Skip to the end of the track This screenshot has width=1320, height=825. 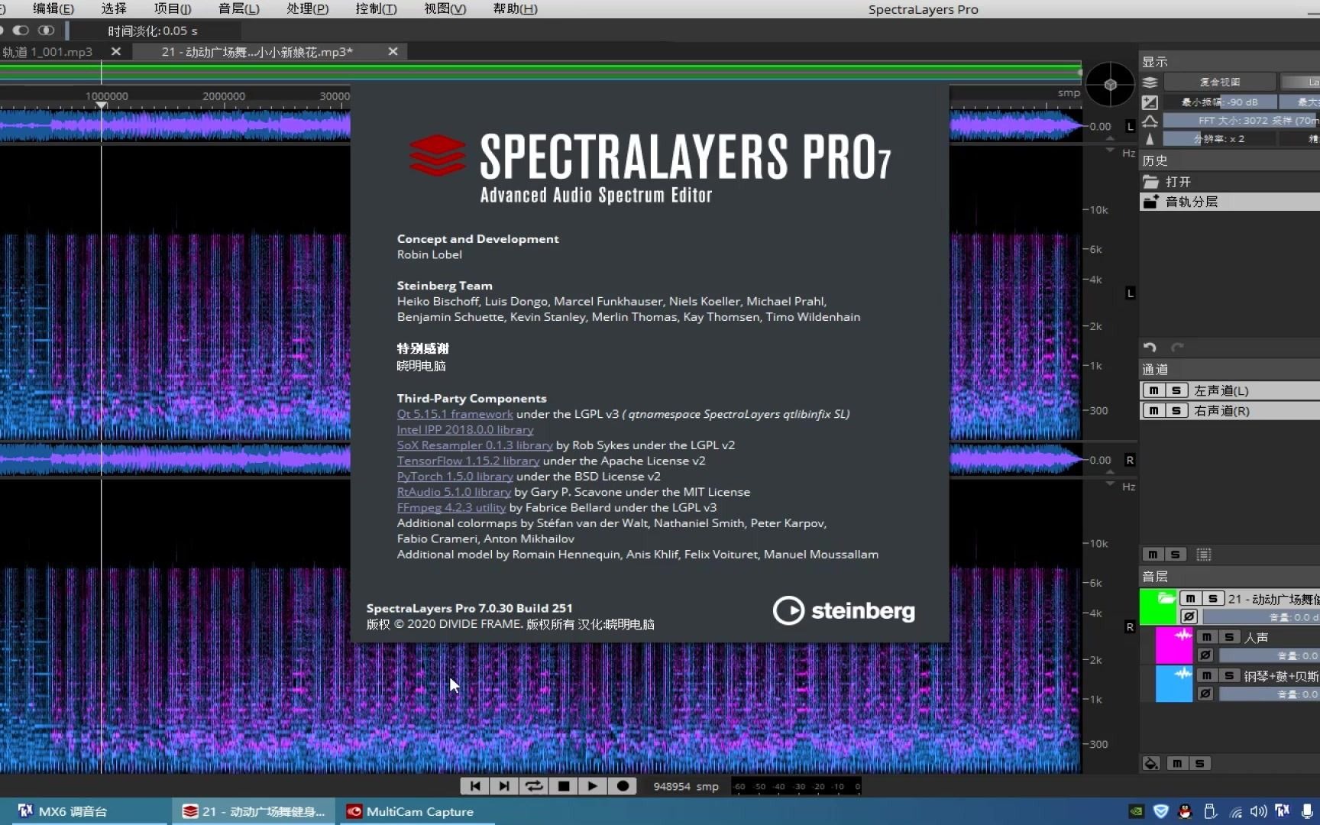click(x=504, y=786)
